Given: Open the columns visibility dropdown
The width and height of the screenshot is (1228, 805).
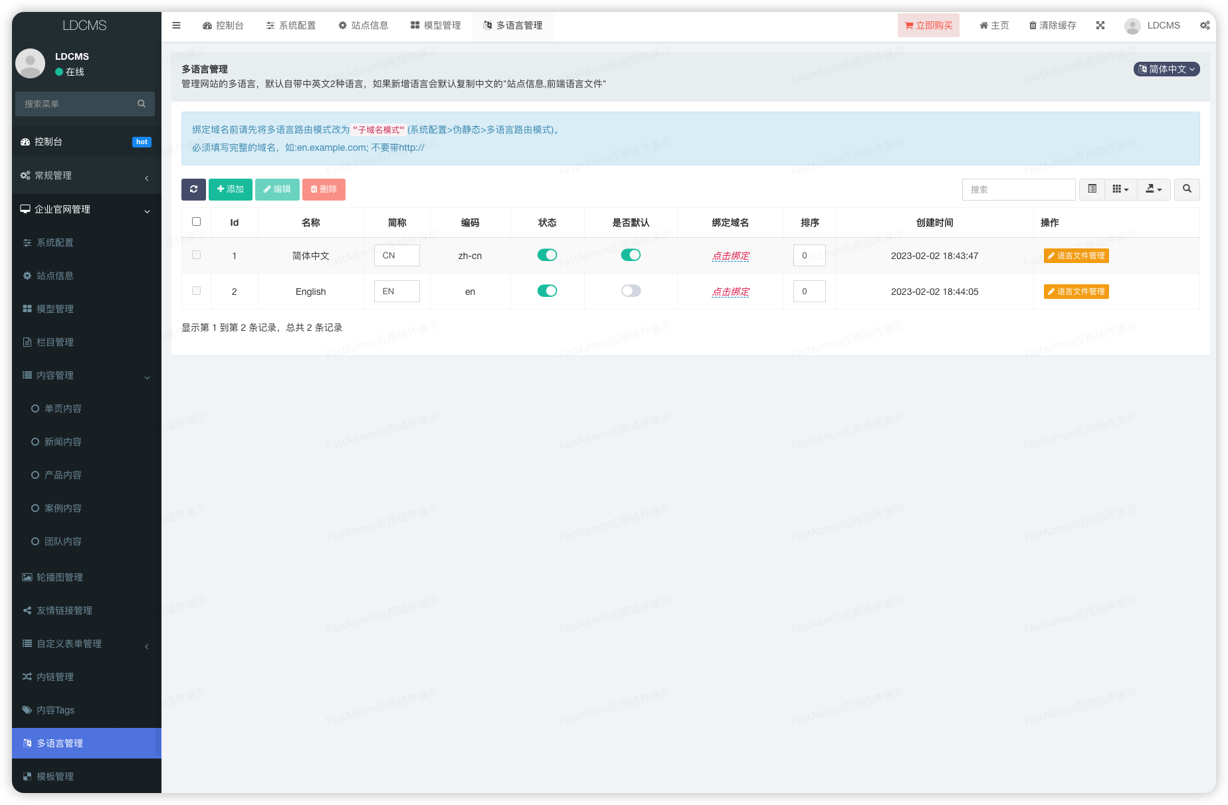Looking at the screenshot, I should tap(1120, 189).
